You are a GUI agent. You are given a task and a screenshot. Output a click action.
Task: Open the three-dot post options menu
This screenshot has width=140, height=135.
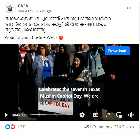[129, 8]
